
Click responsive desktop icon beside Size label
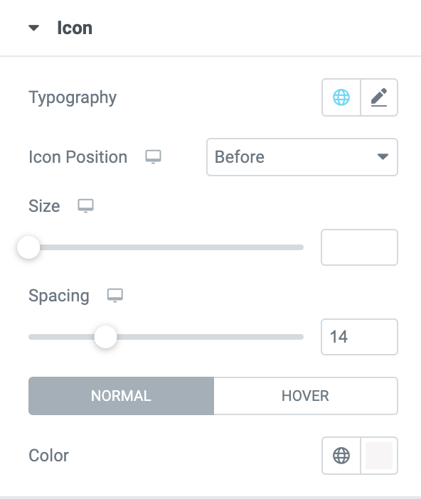[x=85, y=206]
